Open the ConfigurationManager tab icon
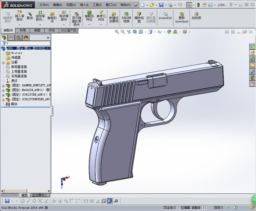Screen dimensions: 256x211 pyautogui.click(x=19, y=38)
